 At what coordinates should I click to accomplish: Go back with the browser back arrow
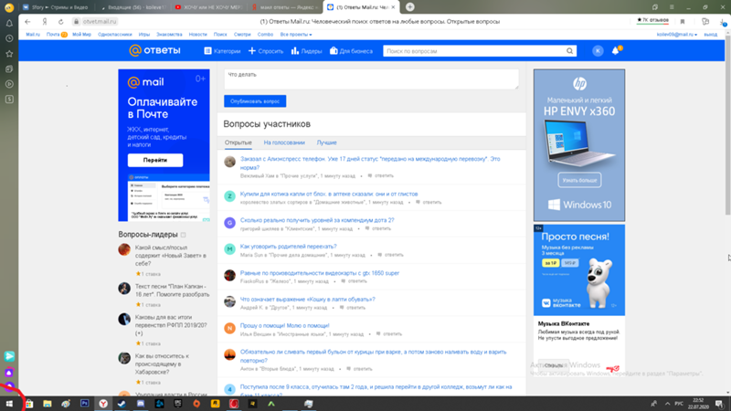click(x=27, y=21)
